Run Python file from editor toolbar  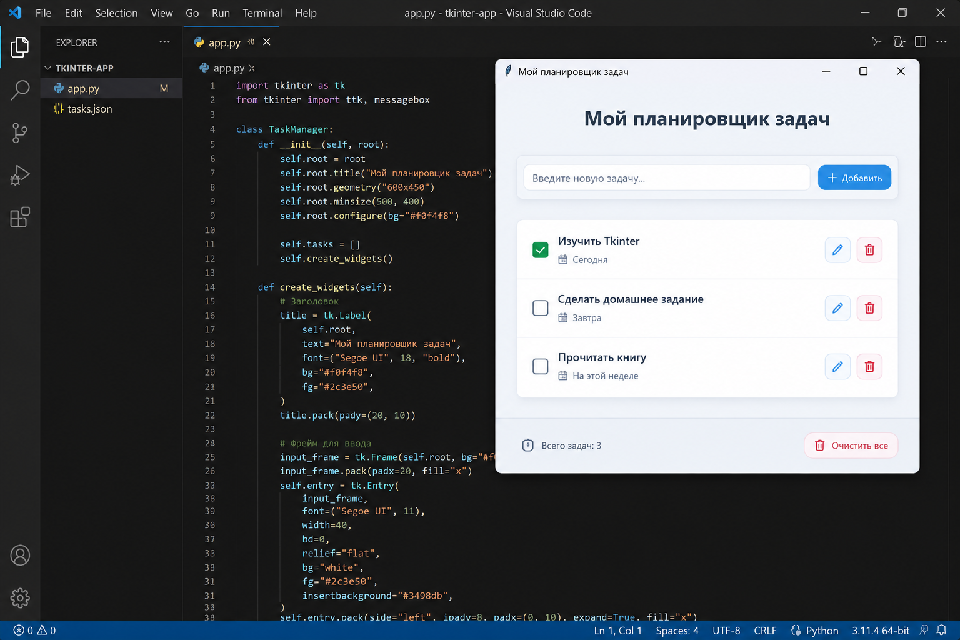point(877,42)
